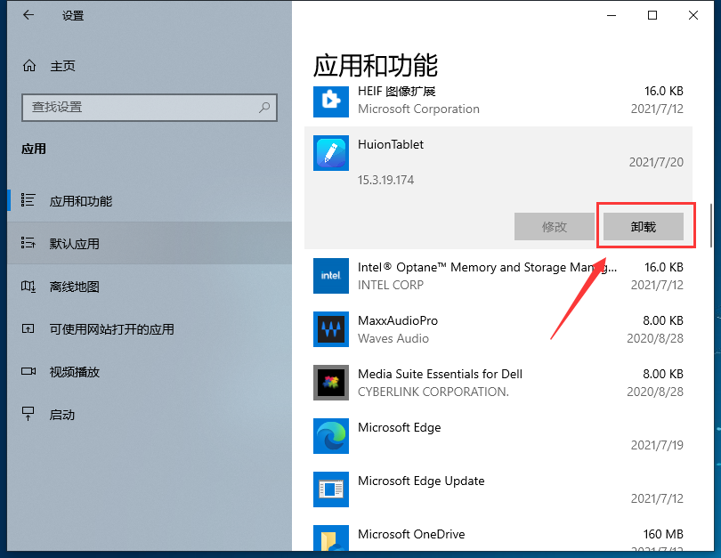
Task: Click HuionTablet version 15.3.19.174 text
Action: click(x=385, y=180)
